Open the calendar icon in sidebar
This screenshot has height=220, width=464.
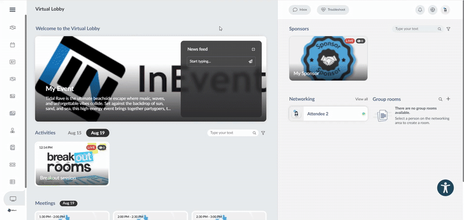point(12,45)
